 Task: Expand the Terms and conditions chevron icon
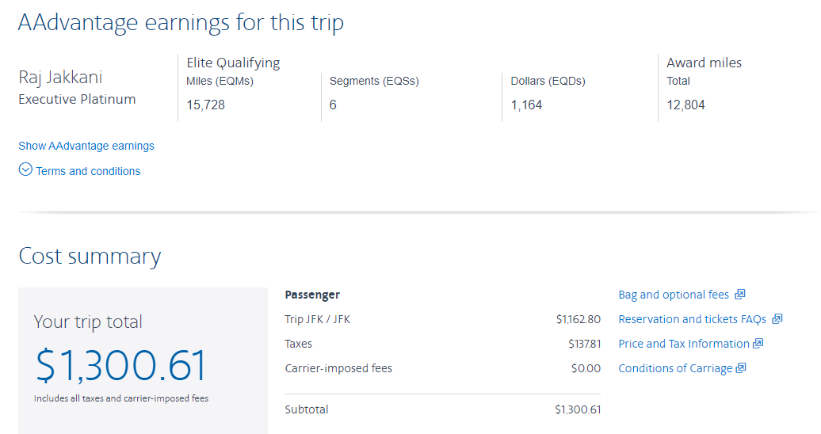click(x=25, y=169)
